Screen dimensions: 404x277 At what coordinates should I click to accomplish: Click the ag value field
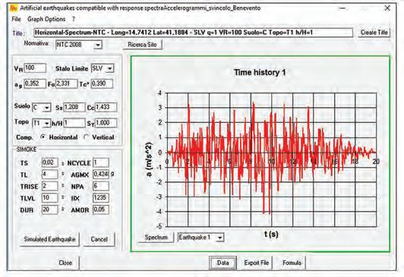35,83
